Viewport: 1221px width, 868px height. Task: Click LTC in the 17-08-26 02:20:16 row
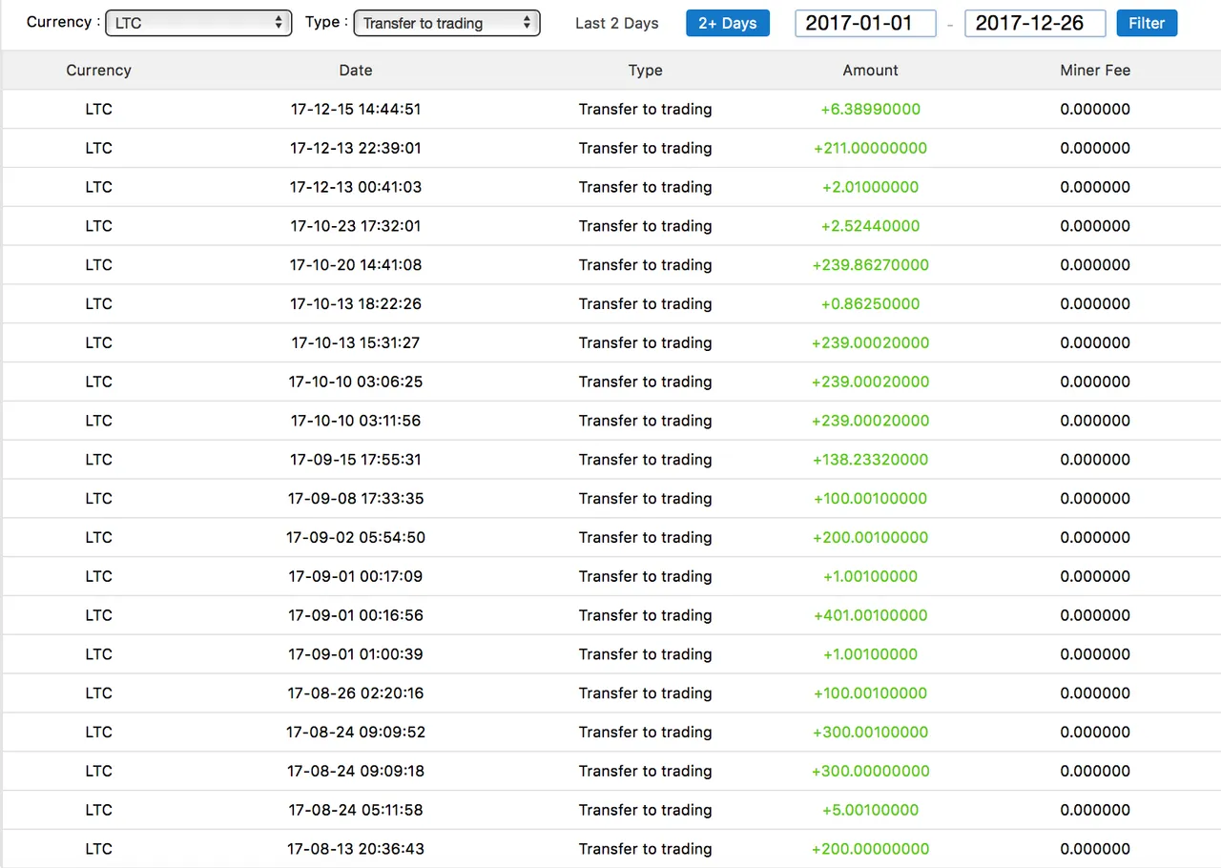click(98, 693)
